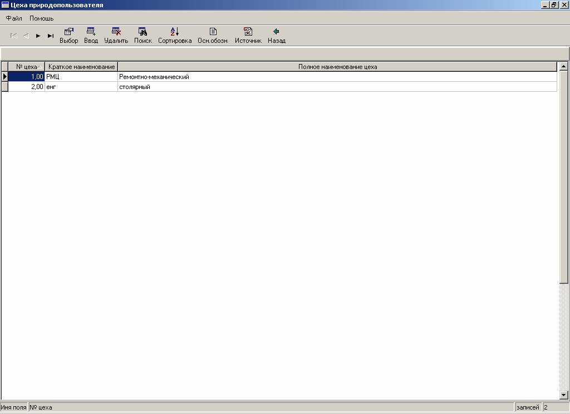Sort by № цеха column header

click(x=26, y=67)
